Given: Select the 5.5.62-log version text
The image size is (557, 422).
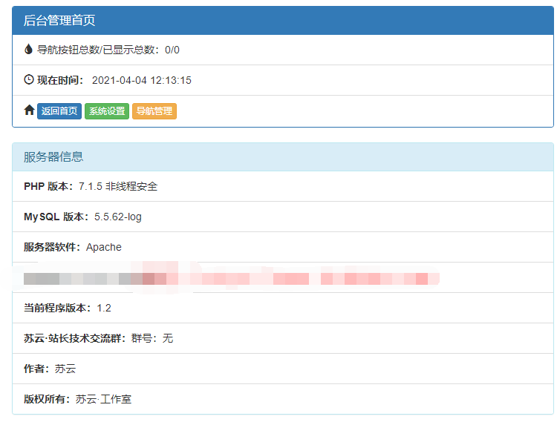Looking at the screenshot, I should (x=118, y=217).
